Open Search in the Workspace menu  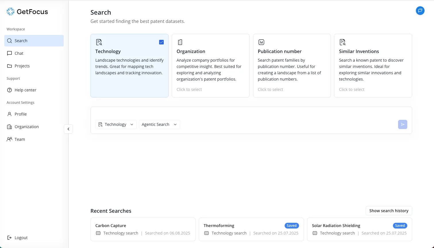tap(34, 41)
